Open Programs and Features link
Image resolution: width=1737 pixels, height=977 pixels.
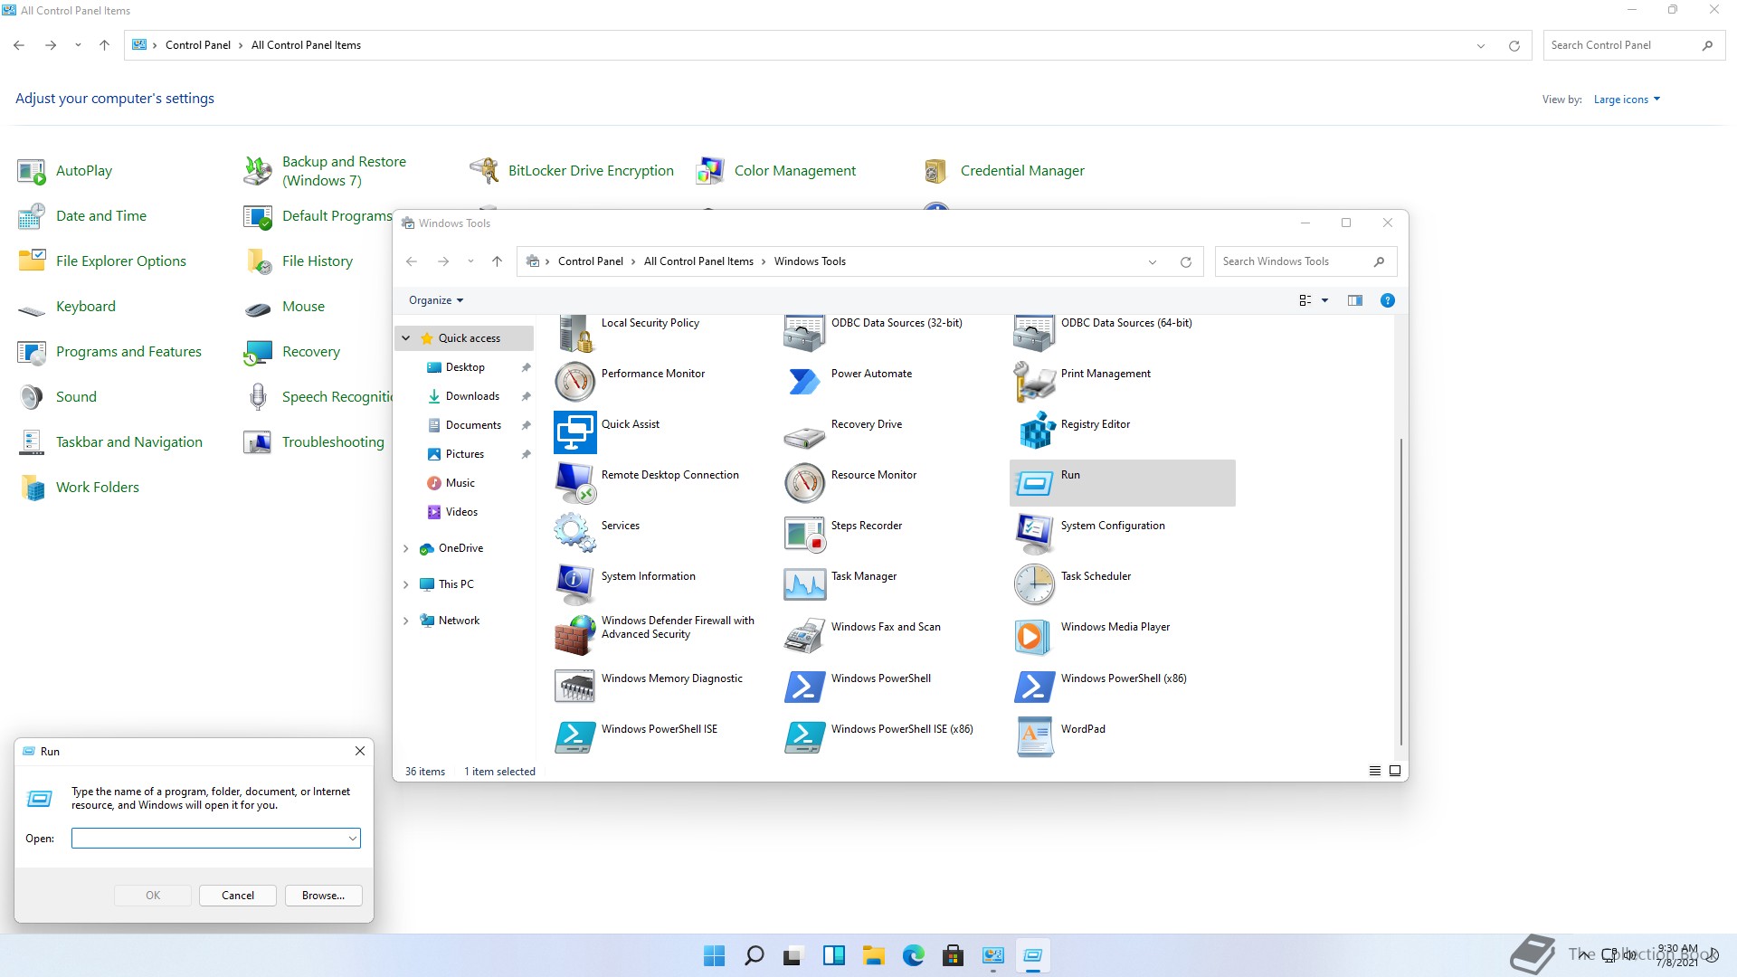coord(128,351)
